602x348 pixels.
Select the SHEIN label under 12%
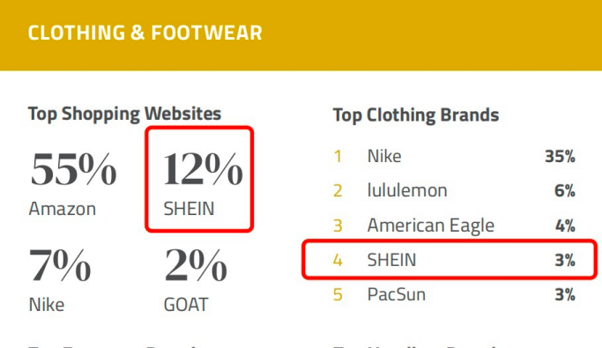(x=189, y=209)
